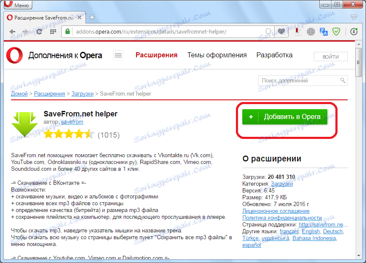Viewport: 366px width, 263px height.
Task: Minimize the Opera window
Action: coord(326,4)
